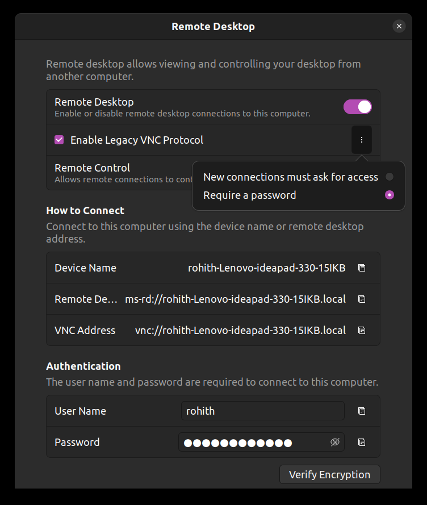Click inside the User Name field
Image resolution: width=427 pixels, height=505 pixels.
tap(262, 411)
